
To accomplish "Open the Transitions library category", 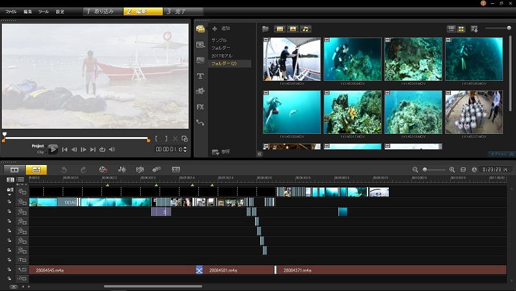I will [x=200, y=60].
